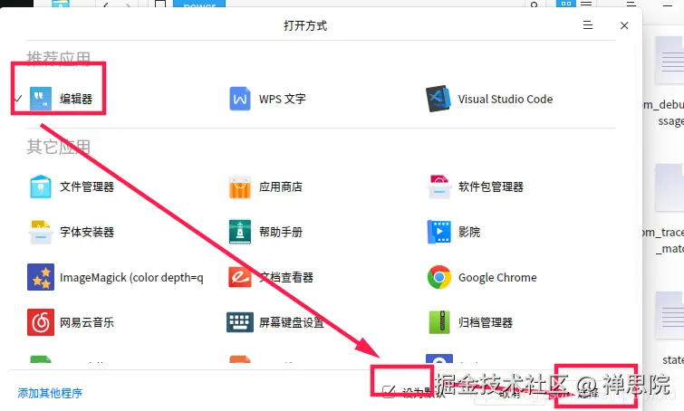Open the dialog's hamburger menu
The width and height of the screenshot is (684, 411).
click(x=588, y=25)
